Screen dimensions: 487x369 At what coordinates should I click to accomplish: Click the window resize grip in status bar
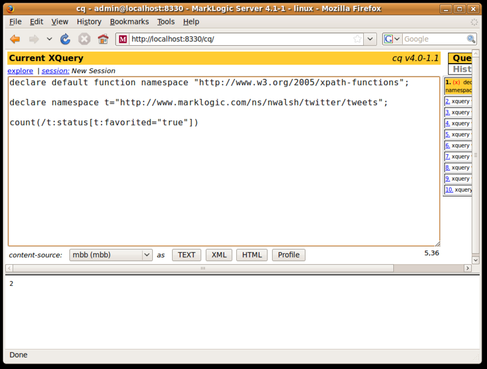476,358
